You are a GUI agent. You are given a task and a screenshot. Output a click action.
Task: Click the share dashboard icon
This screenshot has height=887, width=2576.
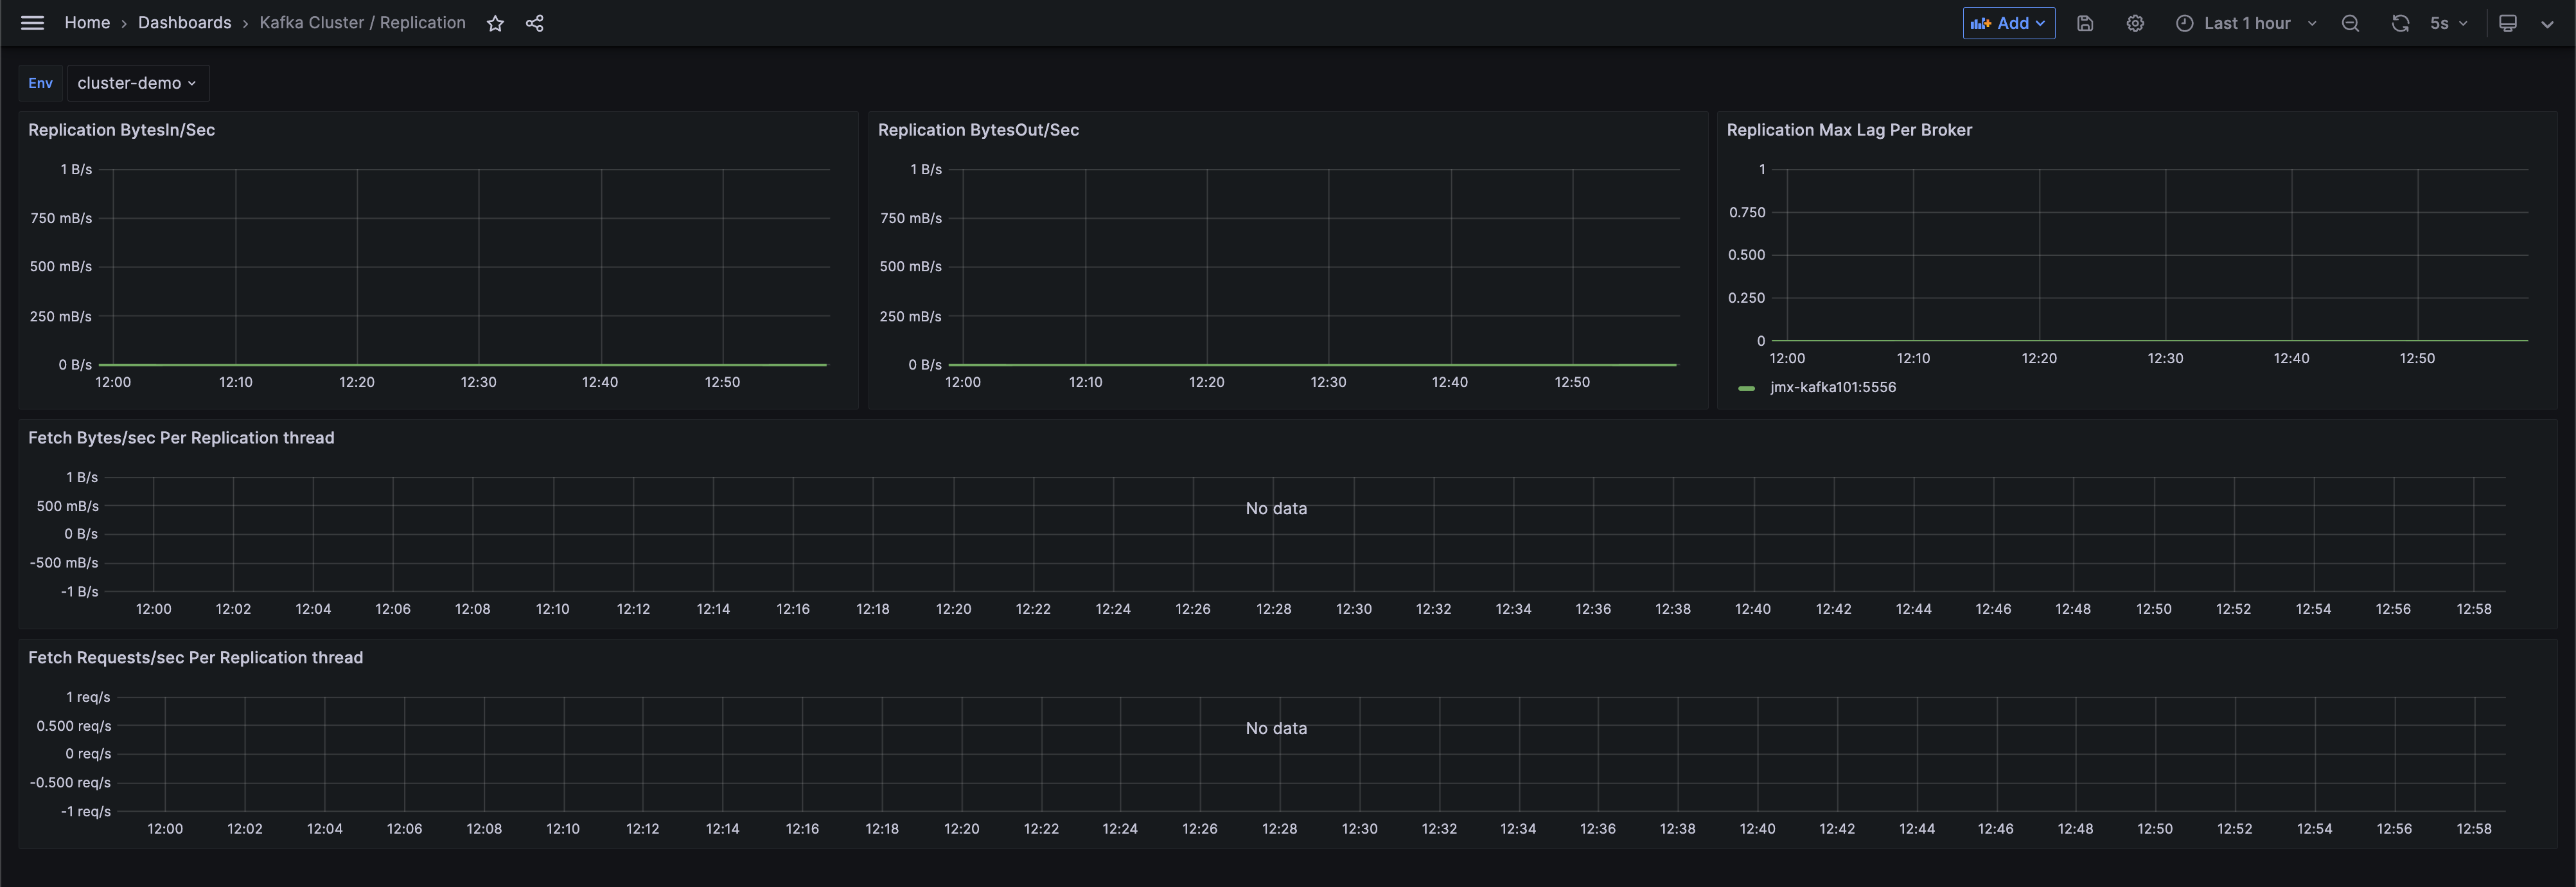535,23
